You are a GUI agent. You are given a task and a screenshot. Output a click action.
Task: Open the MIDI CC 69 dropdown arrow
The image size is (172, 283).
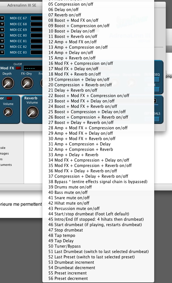[2, 30]
